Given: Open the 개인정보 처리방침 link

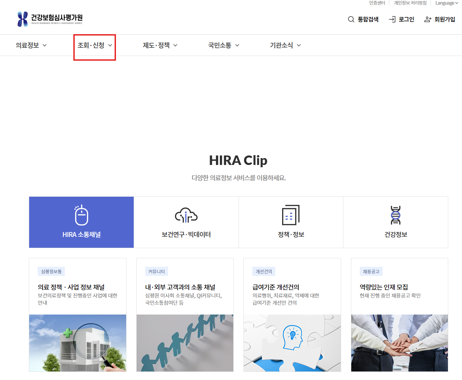Looking at the screenshot, I should pyautogui.click(x=410, y=3).
